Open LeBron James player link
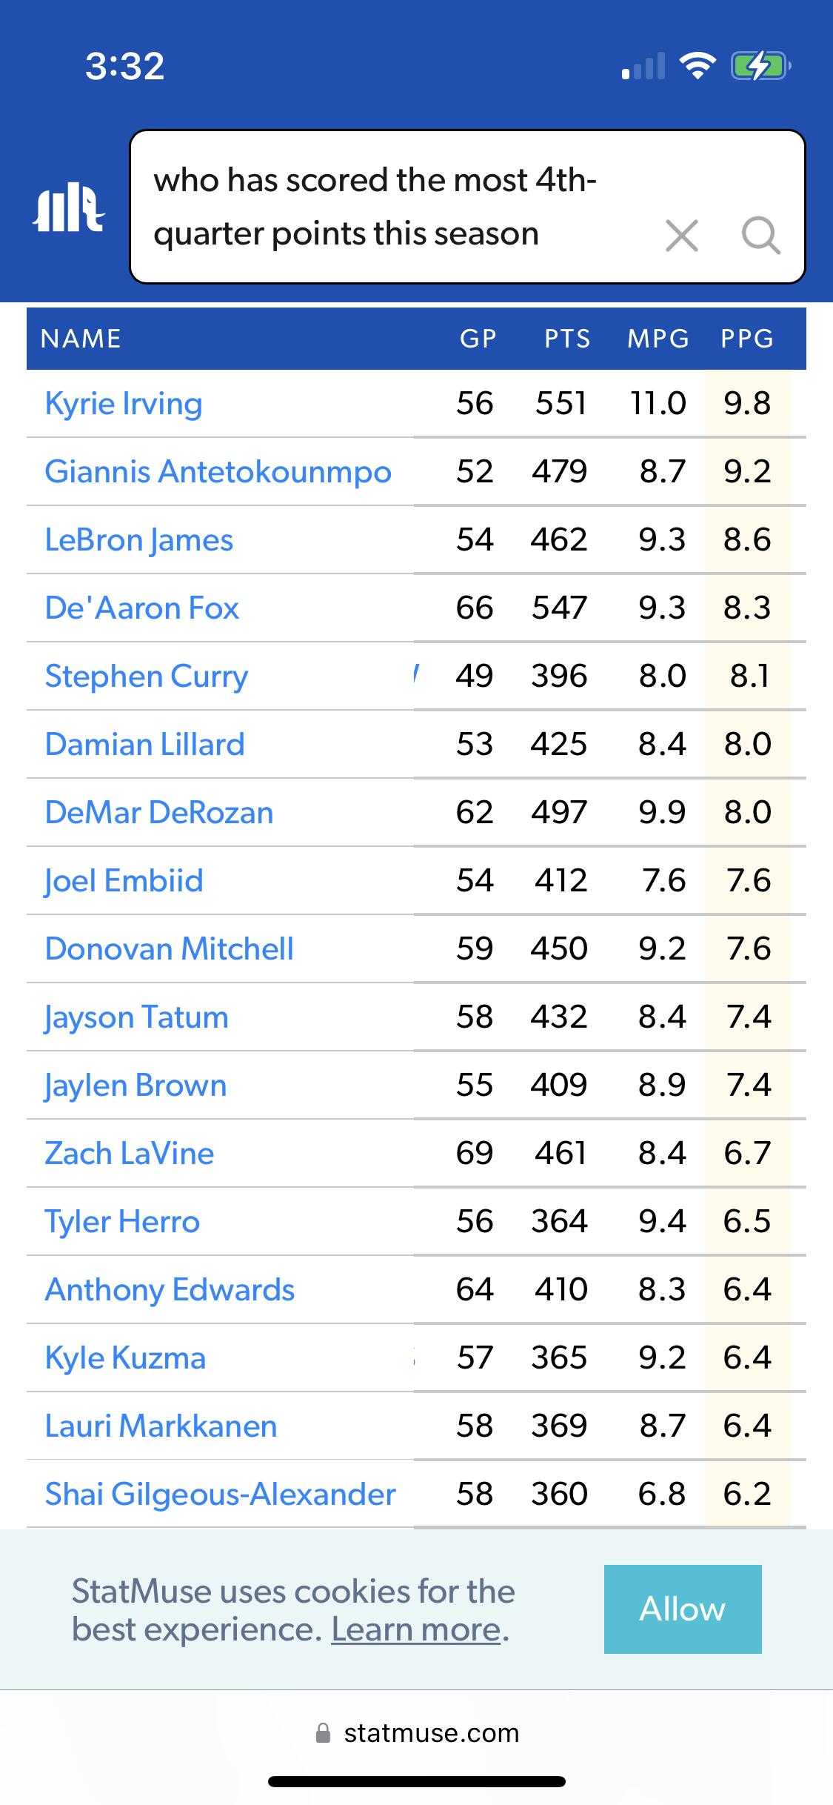Viewport: 833px width, 1805px height. pyautogui.click(x=139, y=540)
